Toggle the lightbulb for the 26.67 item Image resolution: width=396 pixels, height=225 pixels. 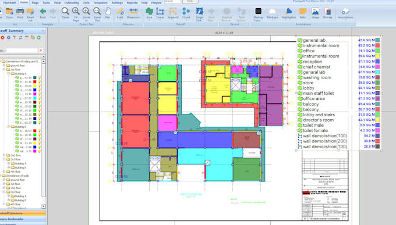(40, 131)
